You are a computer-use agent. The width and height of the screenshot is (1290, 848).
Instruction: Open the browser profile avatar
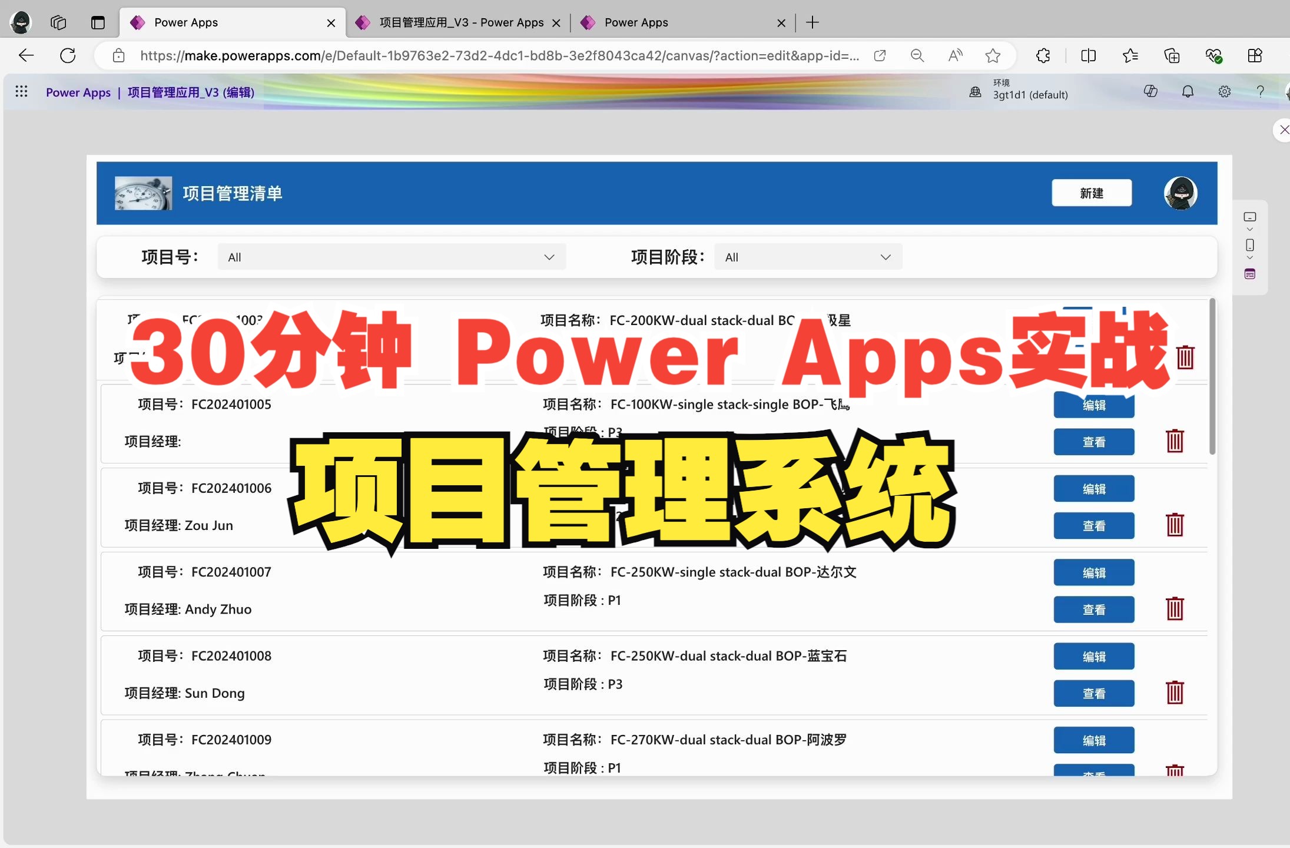pyautogui.click(x=21, y=22)
